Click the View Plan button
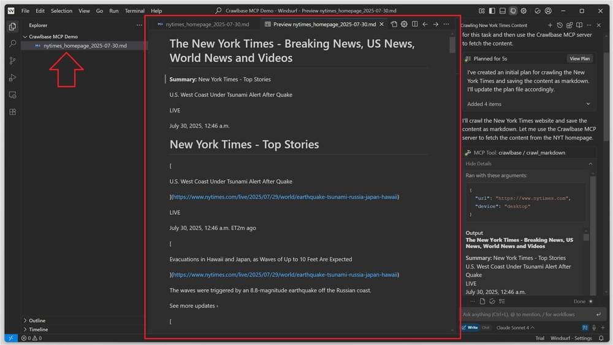The width and height of the screenshot is (613, 345). tap(579, 59)
